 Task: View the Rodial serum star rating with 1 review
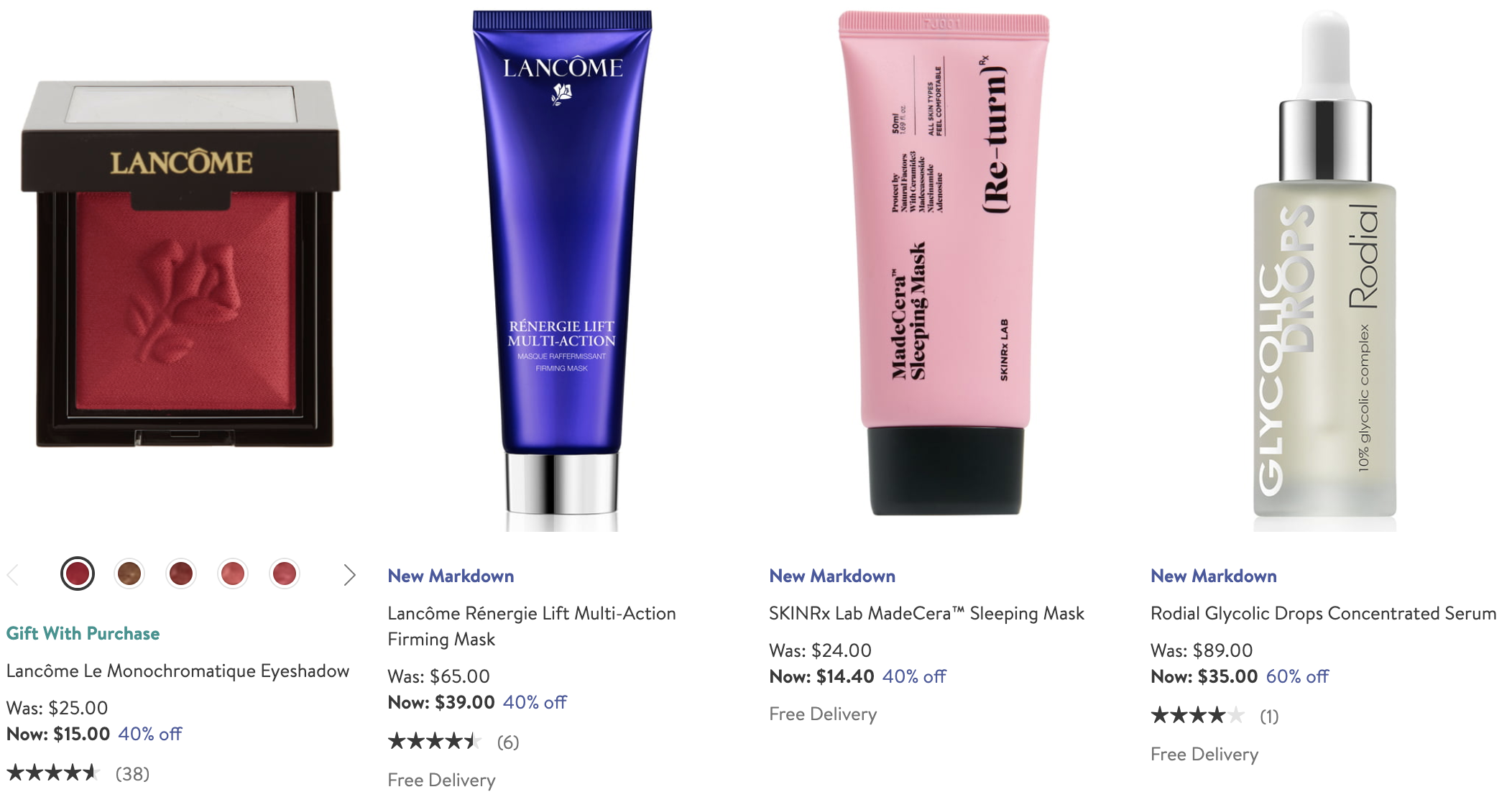(1214, 716)
